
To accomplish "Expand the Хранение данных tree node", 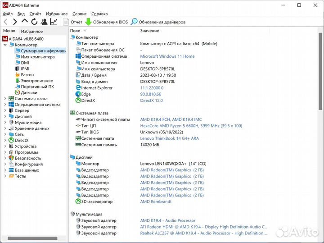I will pyautogui.click(x=5, y=128).
